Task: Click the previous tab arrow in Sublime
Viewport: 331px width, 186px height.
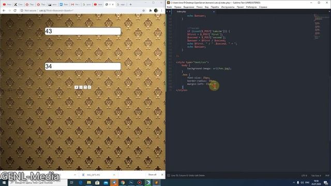Action: 167,11
